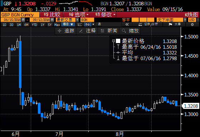Click the intraday sparkline mini chart in header

click(76, 3)
